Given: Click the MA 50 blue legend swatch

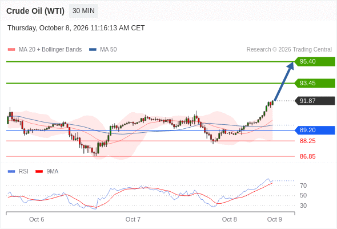Looking at the screenshot, I should (93, 50).
